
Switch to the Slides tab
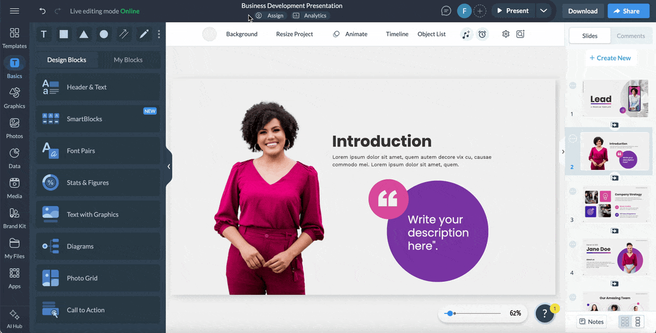[590, 35]
